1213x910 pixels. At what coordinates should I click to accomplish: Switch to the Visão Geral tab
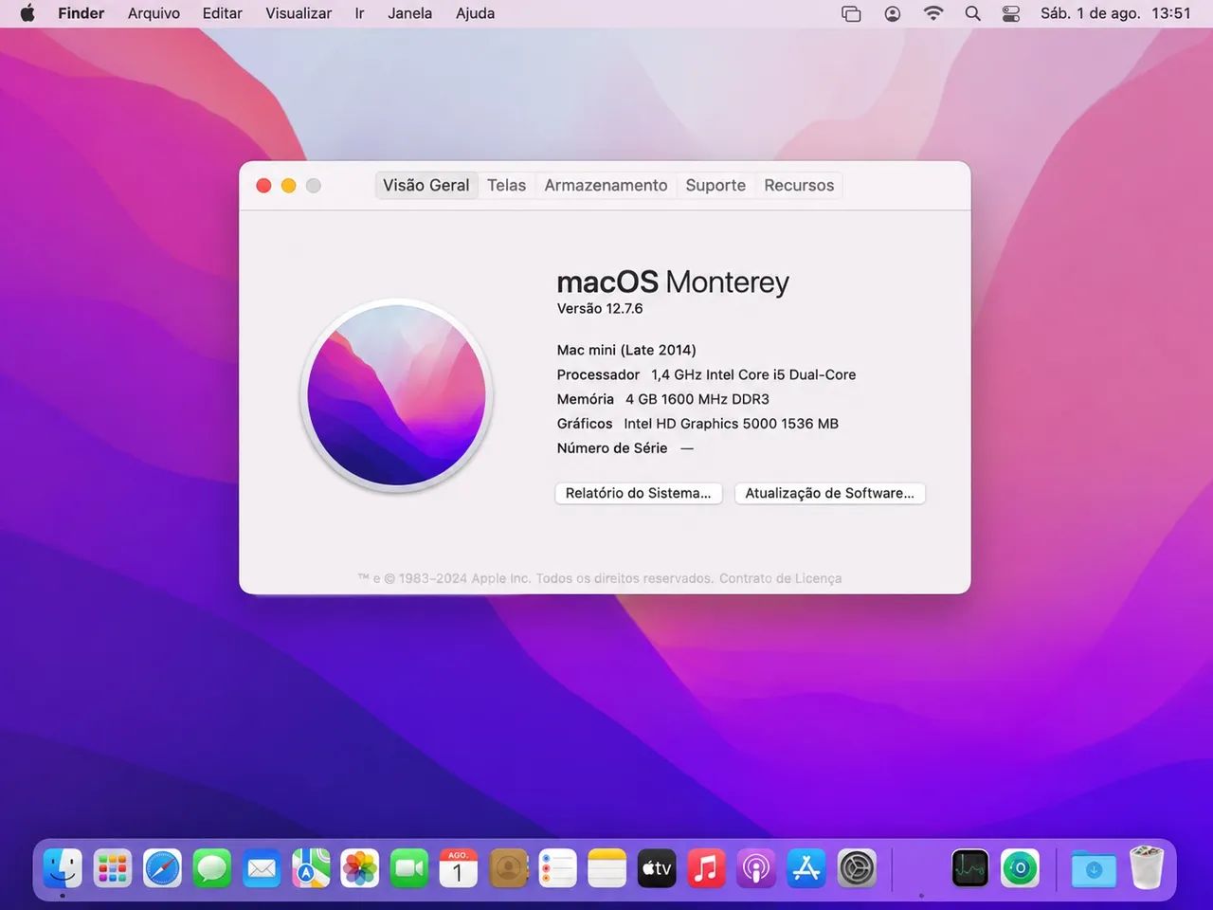(x=426, y=185)
